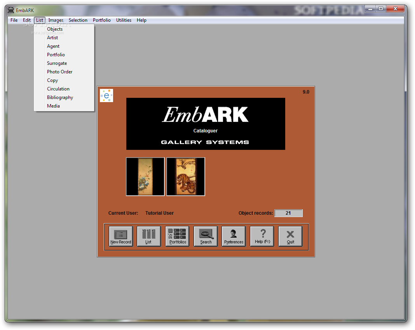Click the eMuseum 'e' logo icon
The image size is (415, 330).
point(106,96)
